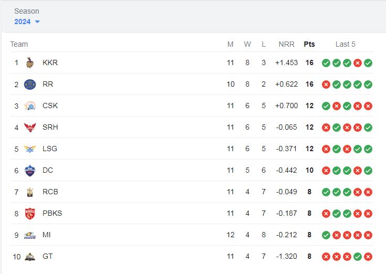
Task: Click the RR team logo
Action: pos(30,85)
